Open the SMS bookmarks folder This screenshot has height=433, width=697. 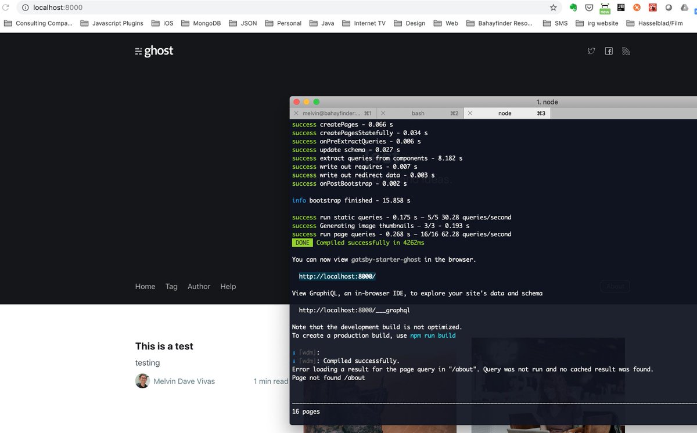[x=555, y=23]
